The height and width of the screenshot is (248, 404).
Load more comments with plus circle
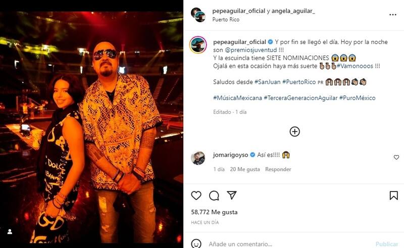[294, 131]
